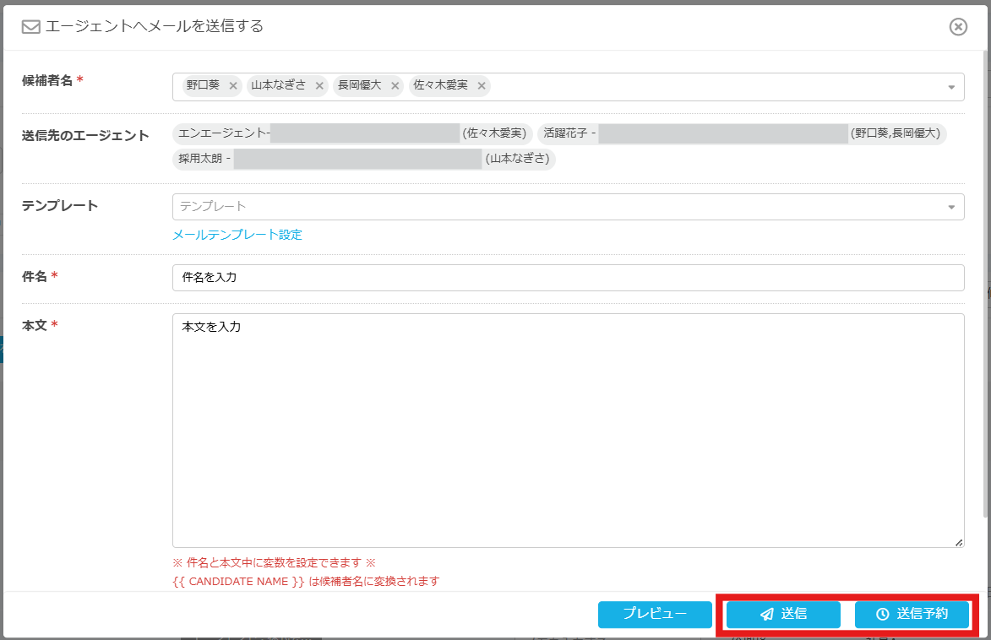Click inside the 本文 body text area
Screen dimensions: 991x640
pyautogui.click(x=568, y=431)
